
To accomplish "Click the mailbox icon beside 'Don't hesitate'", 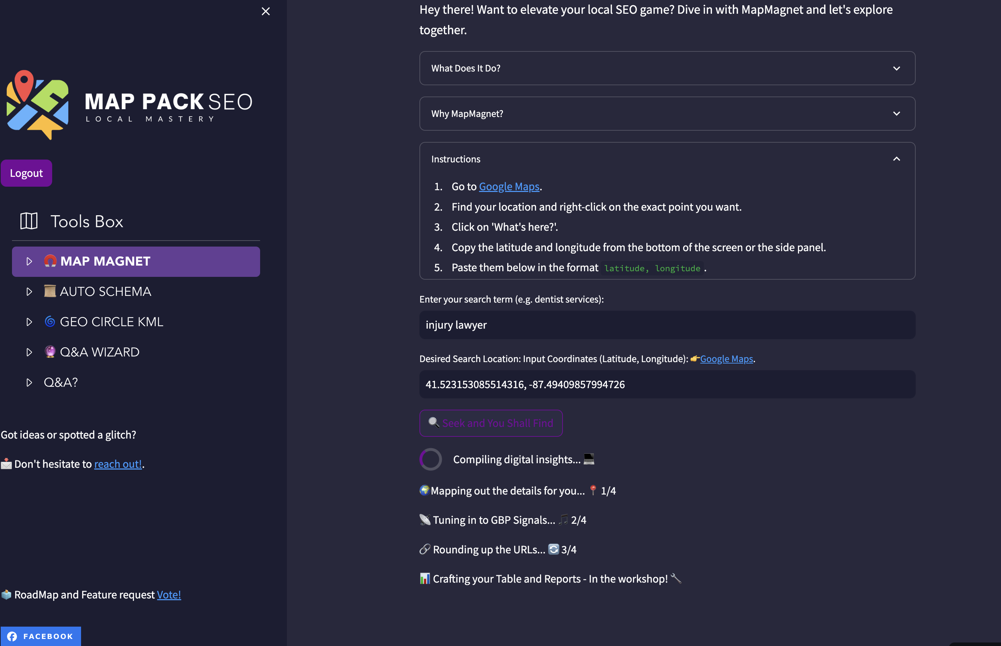I will [6, 464].
